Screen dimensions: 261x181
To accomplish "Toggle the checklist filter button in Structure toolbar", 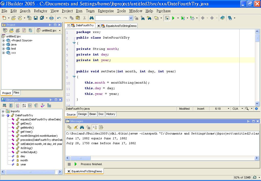I will (x=30, y=106).
